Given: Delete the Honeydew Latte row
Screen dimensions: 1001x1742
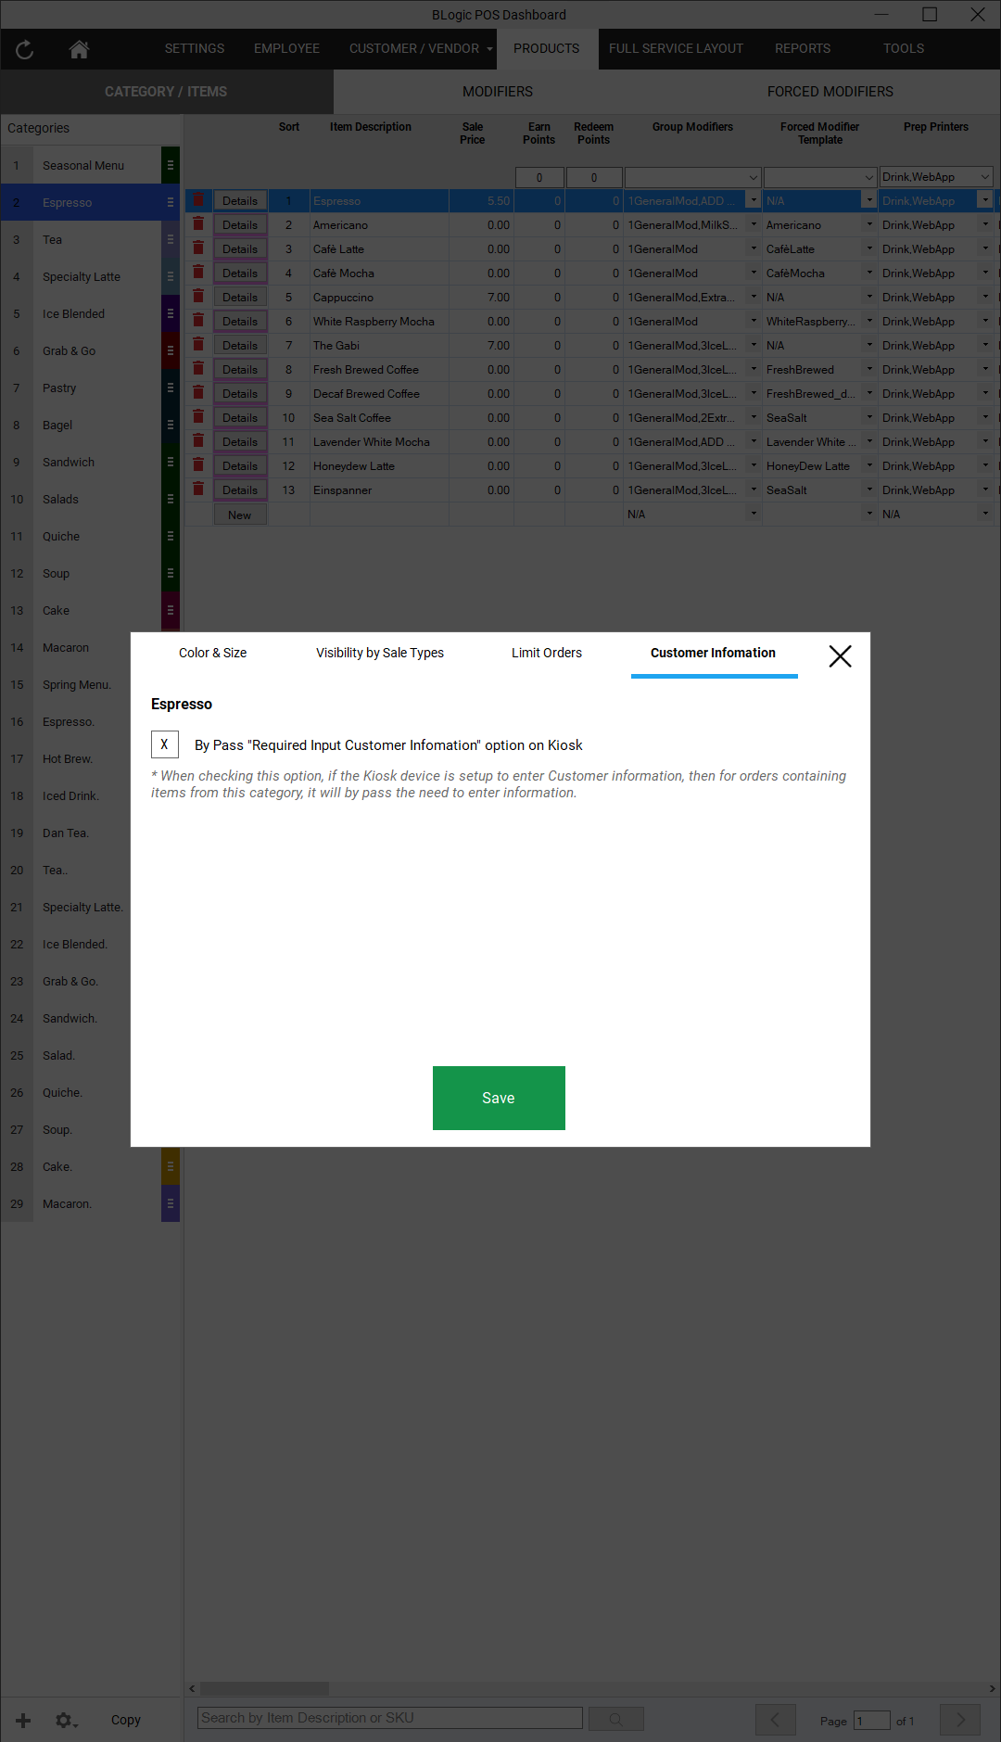Looking at the screenshot, I should 198,465.
